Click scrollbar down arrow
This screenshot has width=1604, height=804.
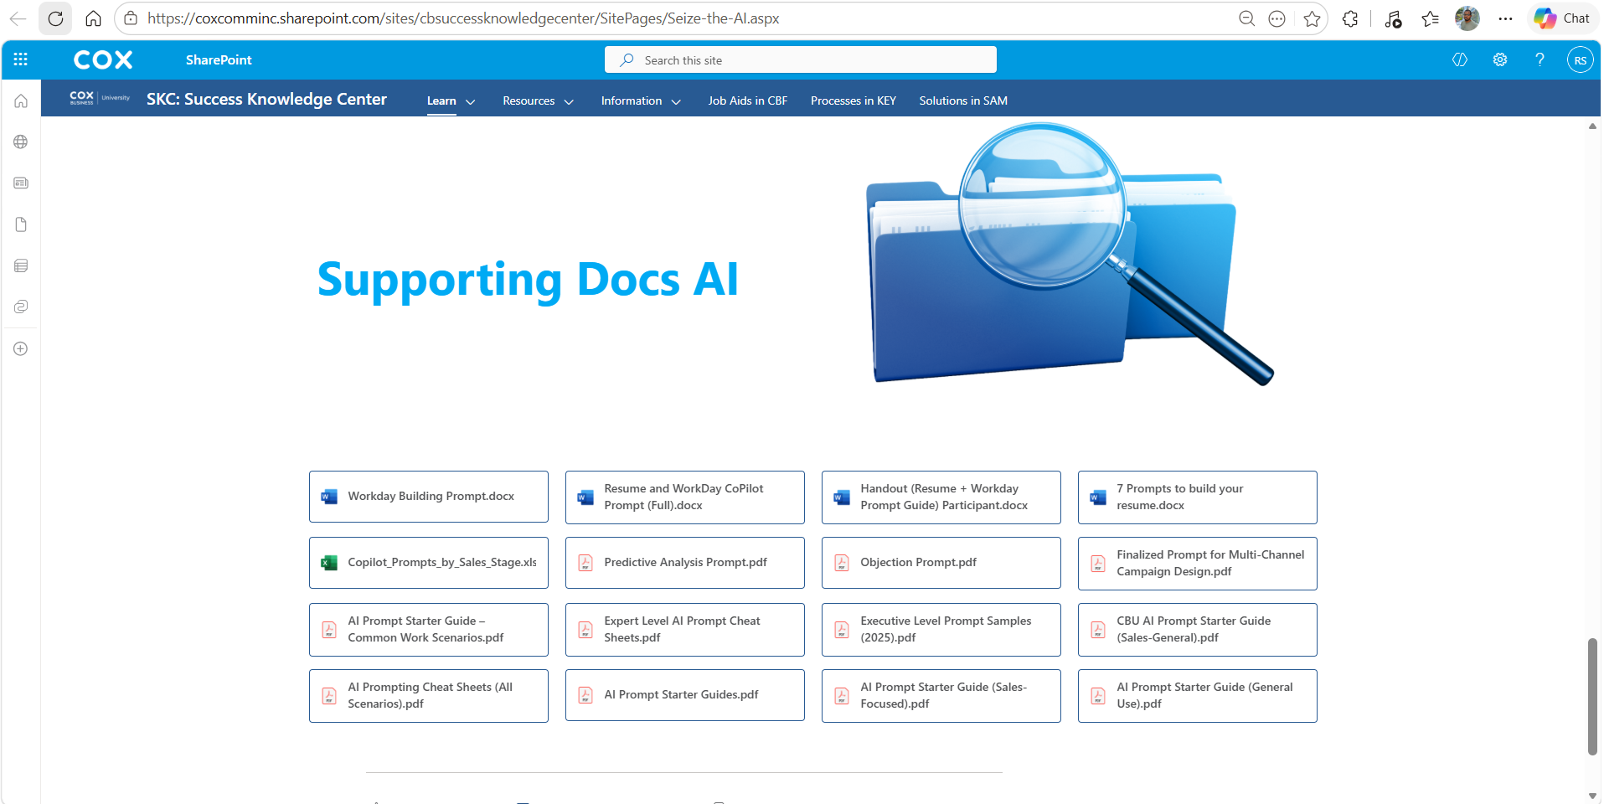pos(1592,796)
